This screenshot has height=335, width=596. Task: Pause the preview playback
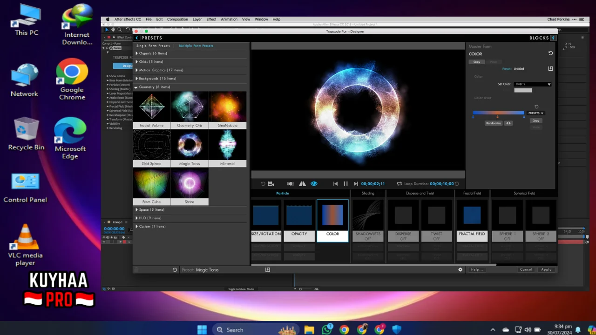tap(345, 184)
